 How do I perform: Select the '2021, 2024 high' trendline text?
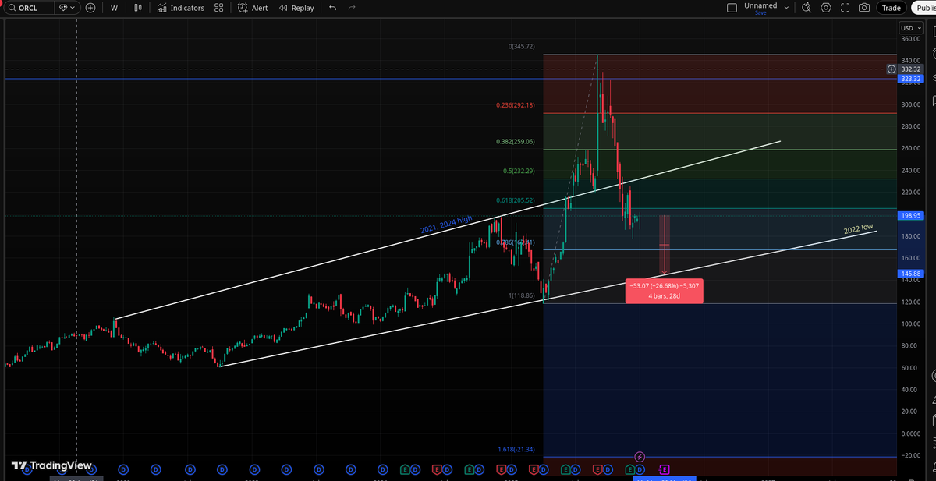point(446,225)
